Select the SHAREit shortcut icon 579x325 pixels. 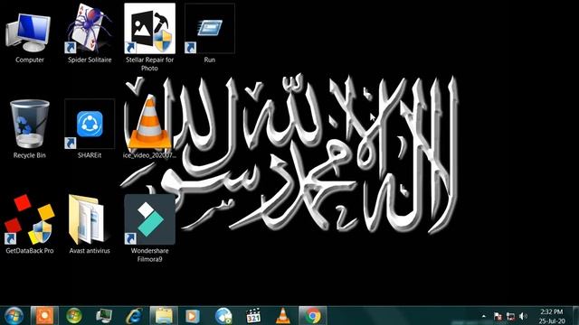pyautogui.click(x=90, y=124)
